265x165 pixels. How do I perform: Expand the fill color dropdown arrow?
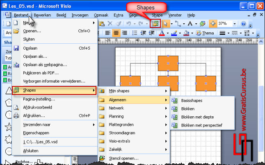192,33
